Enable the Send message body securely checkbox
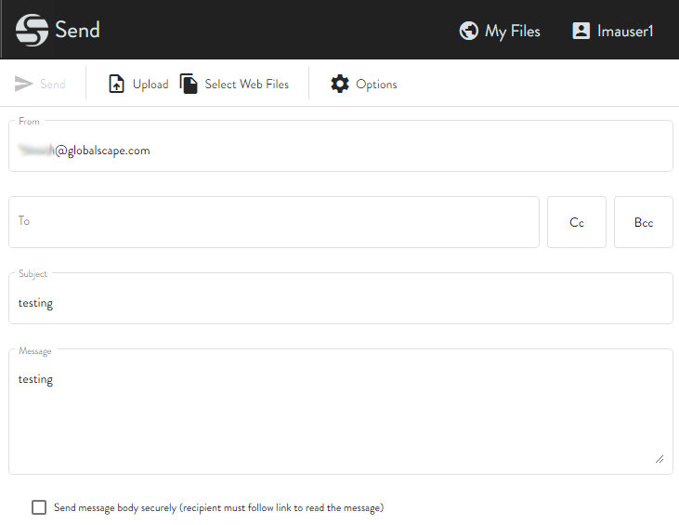This screenshot has width=679, height=525. pyautogui.click(x=39, y=507)
